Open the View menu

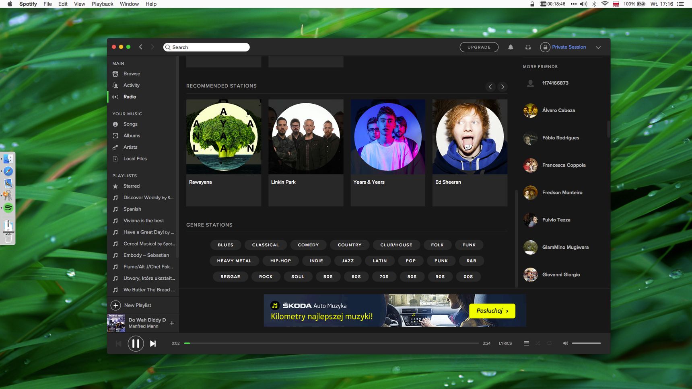click(80, 4)
